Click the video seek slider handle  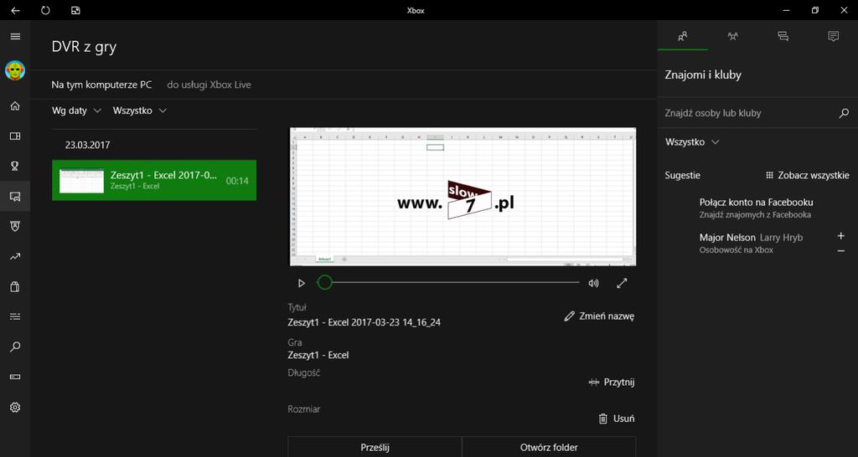(325, 283)
